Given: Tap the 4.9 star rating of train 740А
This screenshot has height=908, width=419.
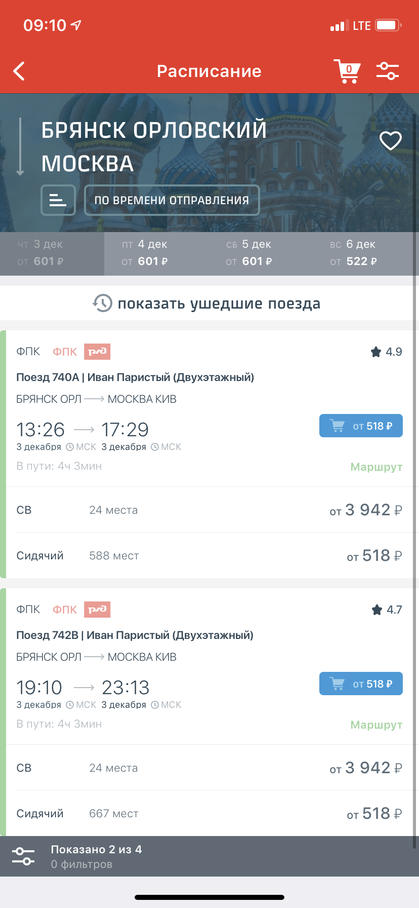Looking at the screenshot, I should (387, 352).
